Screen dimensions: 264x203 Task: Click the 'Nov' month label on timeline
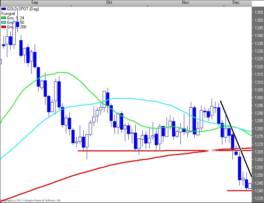(186, 2)
